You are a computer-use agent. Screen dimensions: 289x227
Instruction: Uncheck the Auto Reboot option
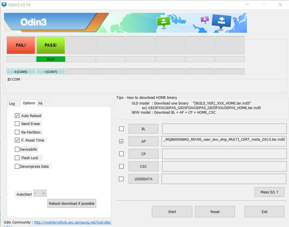(17, 116)
